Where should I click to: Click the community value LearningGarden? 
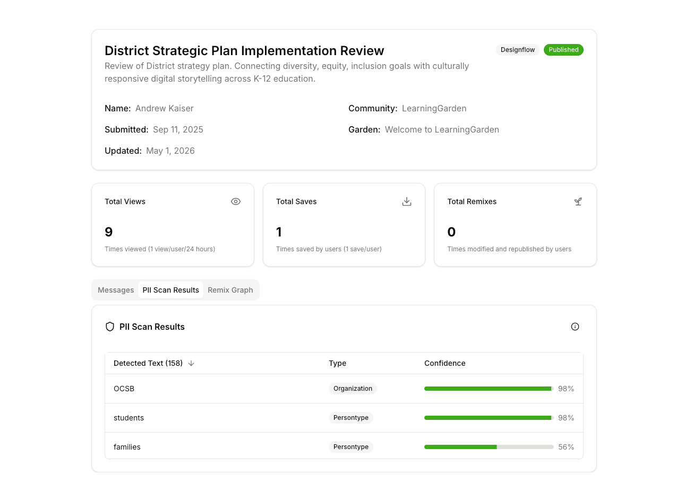tap(434, 108)
